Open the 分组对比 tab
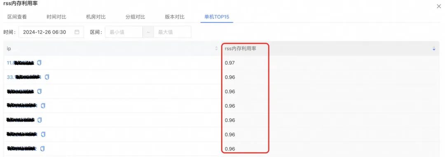Image resolution: width=445 pixels, height=157 pixels. click(136, 17)
